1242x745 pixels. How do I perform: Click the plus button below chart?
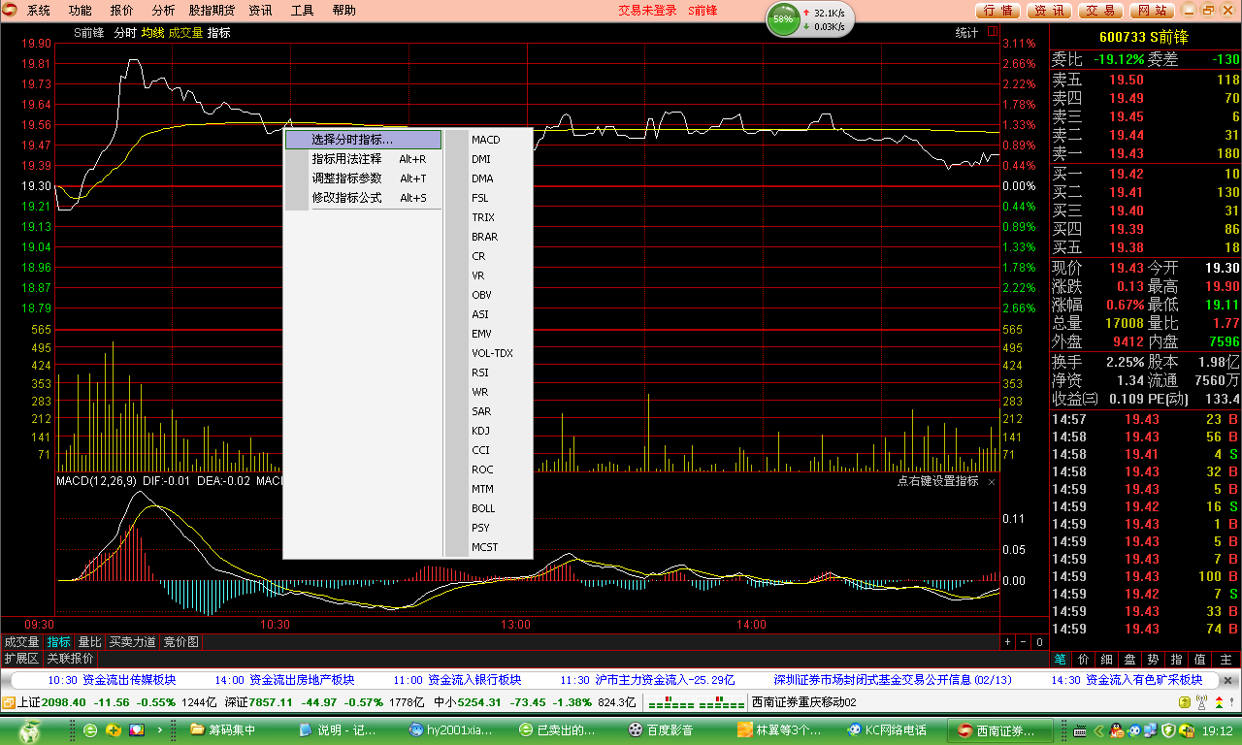click(x=1008, y=642)
